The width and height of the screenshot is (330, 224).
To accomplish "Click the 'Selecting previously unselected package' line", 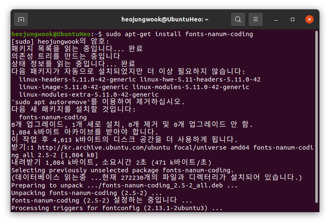I will pyautogui.click(x=123, y=170).
